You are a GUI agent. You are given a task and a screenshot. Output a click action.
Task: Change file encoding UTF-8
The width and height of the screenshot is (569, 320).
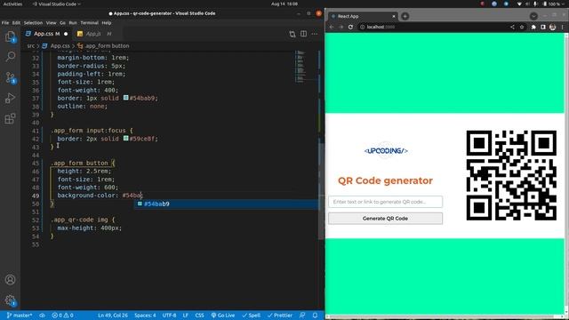click(x=169, y=316)
